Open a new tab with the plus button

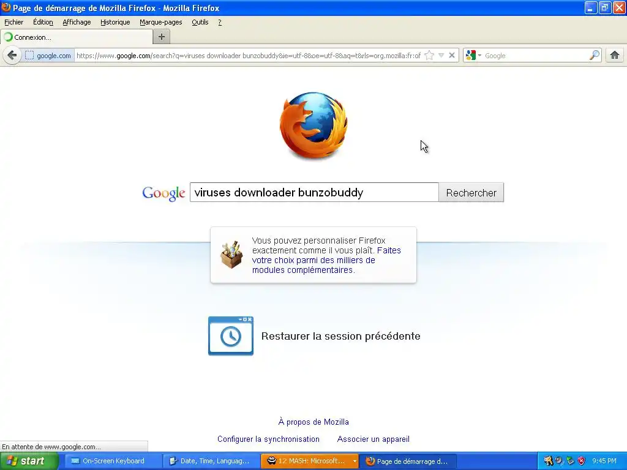[162, 37]
